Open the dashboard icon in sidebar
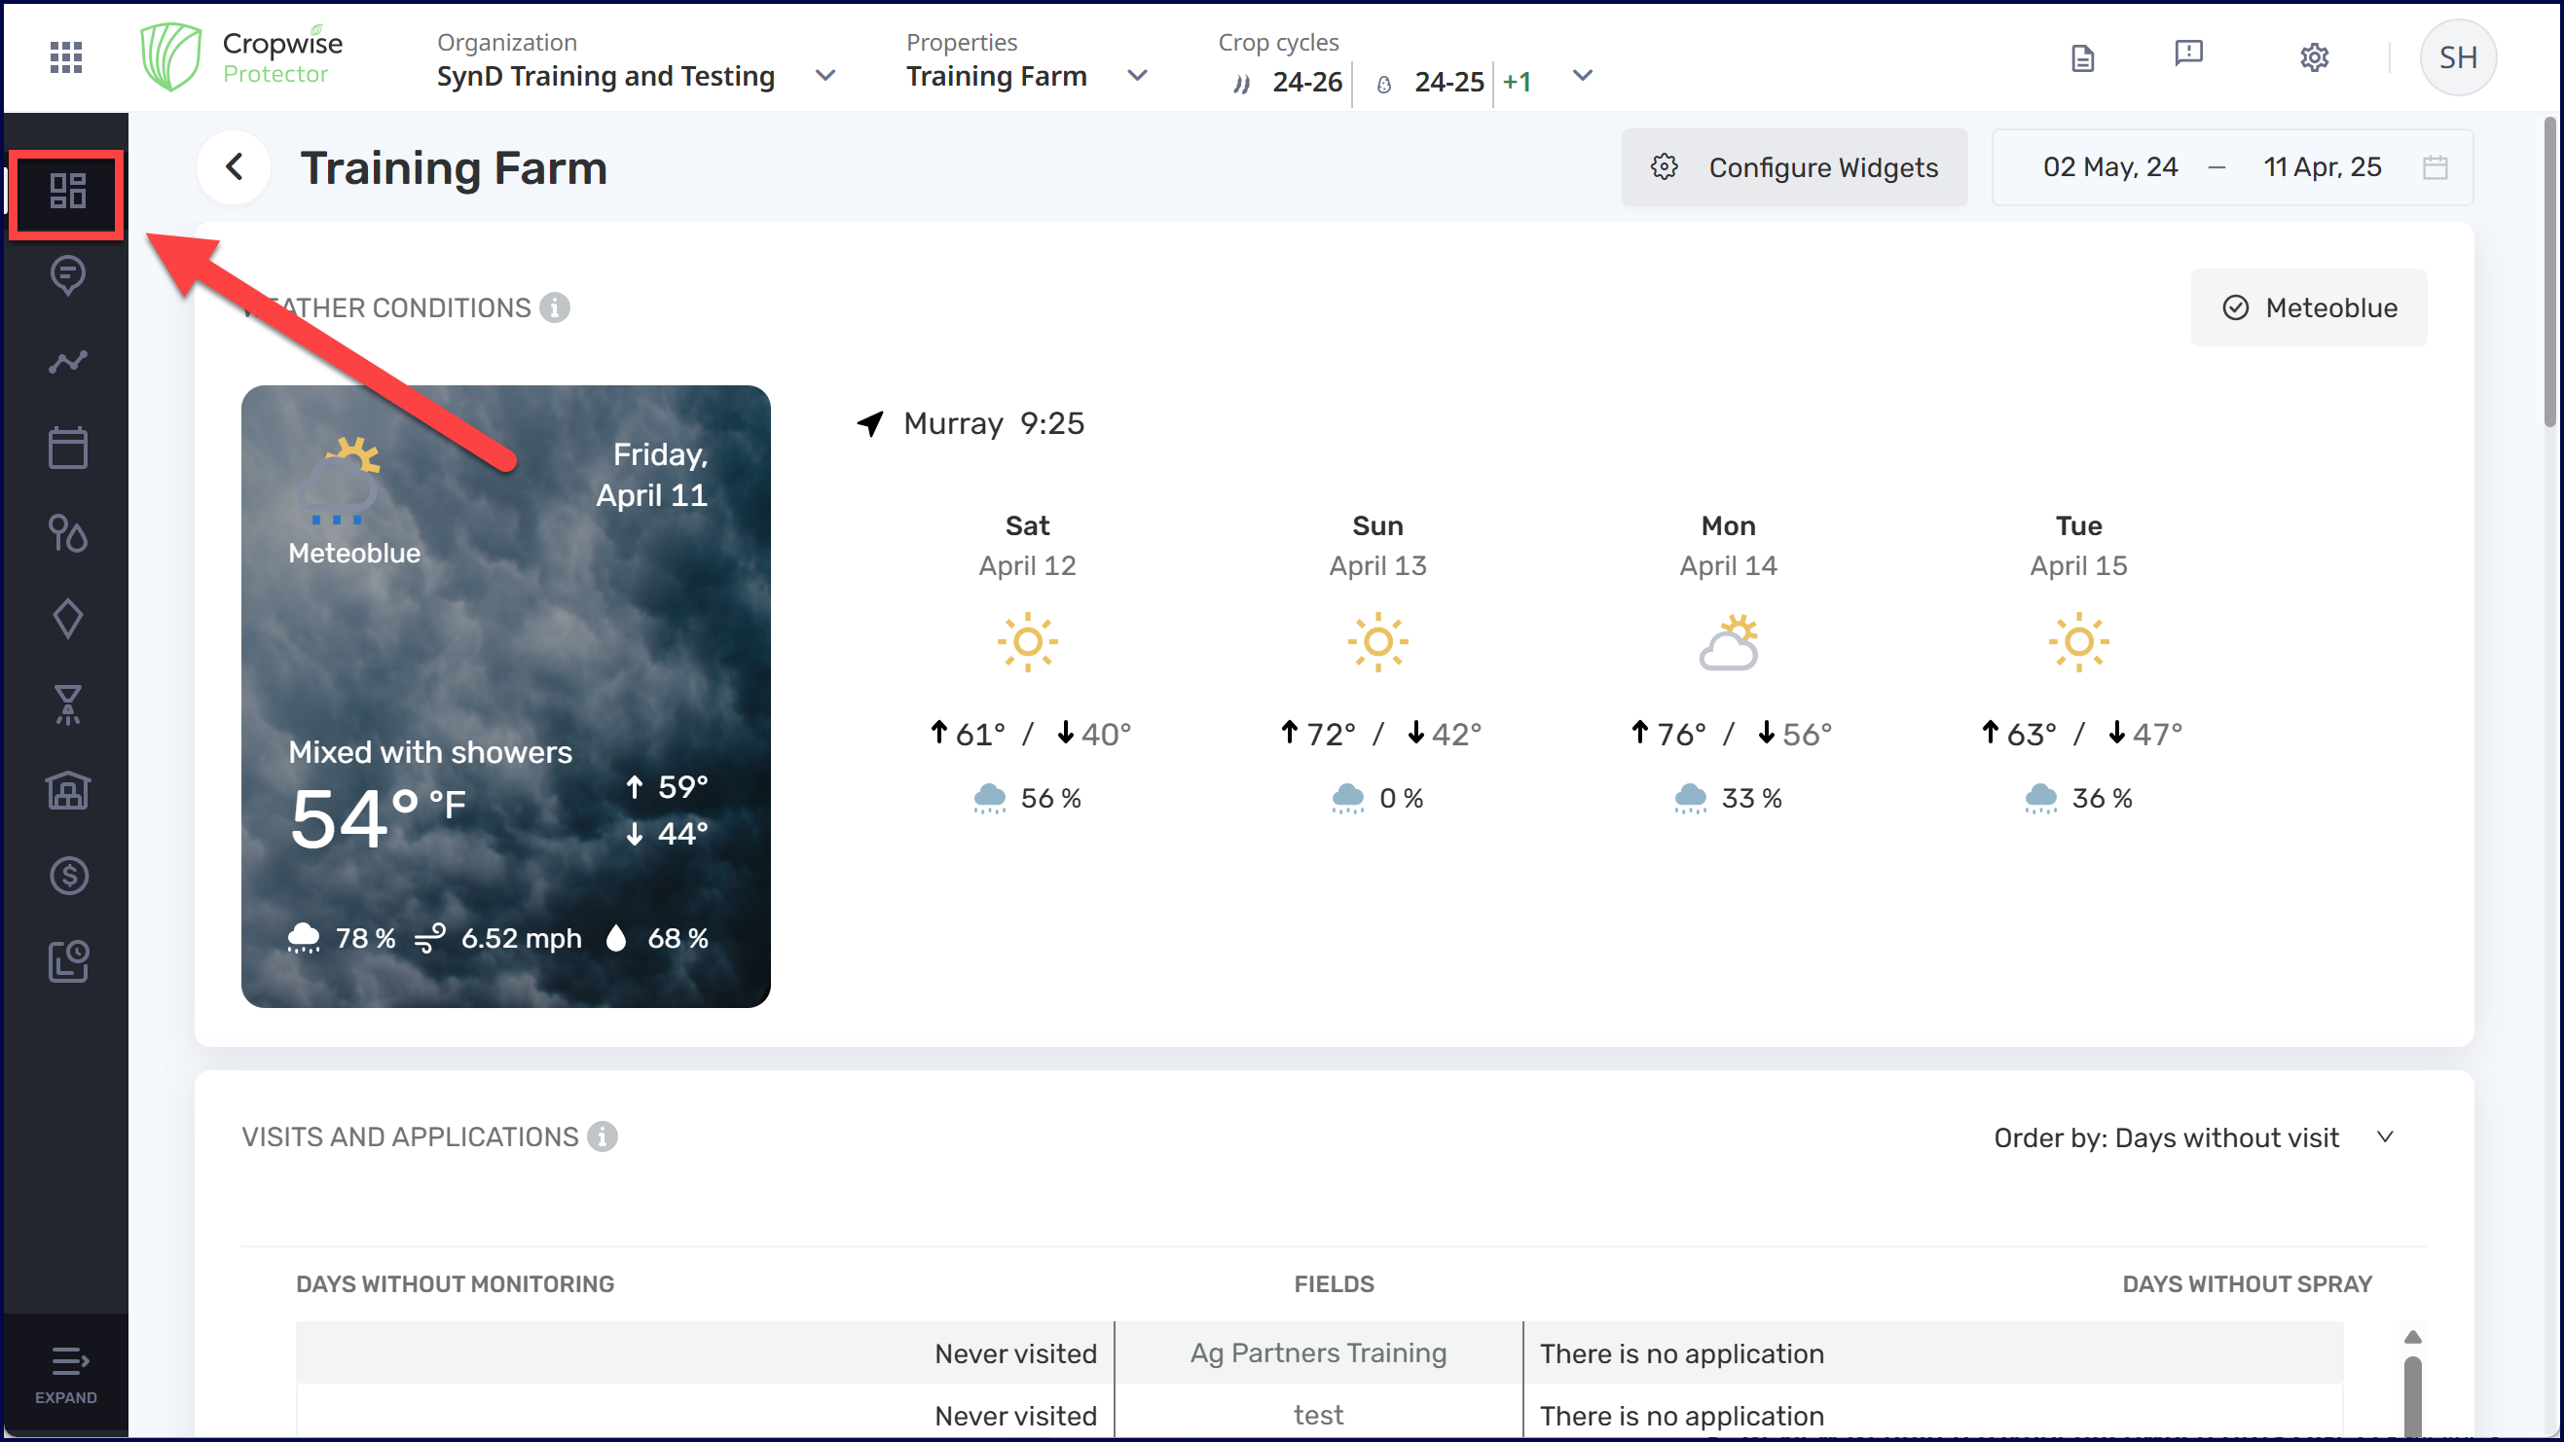2564x1442 pixels. pos(68,191)
